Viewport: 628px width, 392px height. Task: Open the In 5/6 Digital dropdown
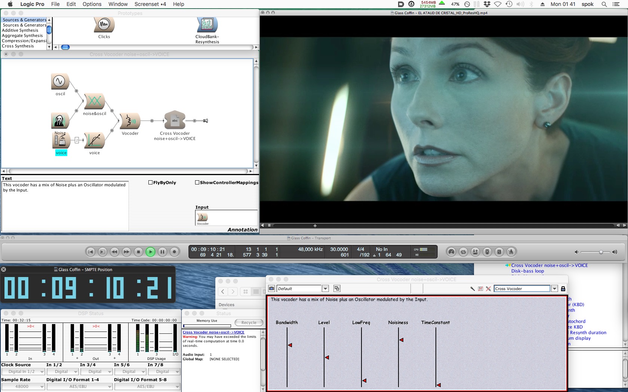(x=130, y=372)
